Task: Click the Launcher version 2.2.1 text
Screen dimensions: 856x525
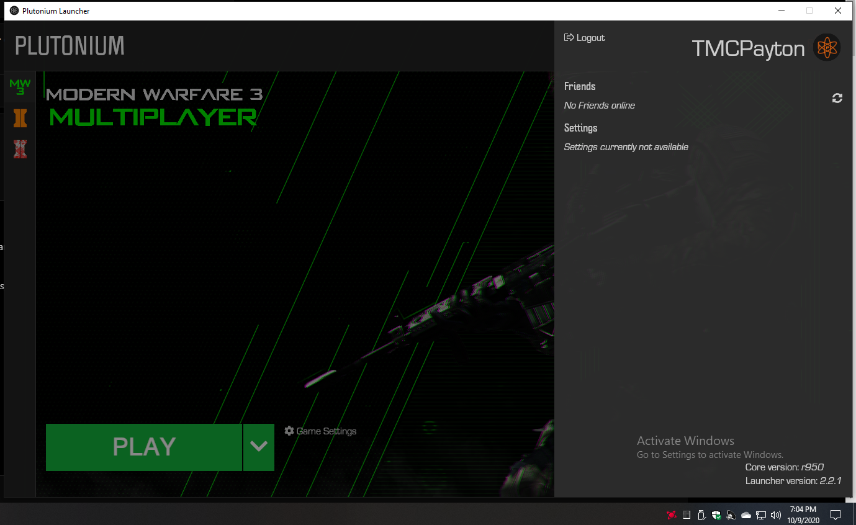Action: tap(793, 481)
